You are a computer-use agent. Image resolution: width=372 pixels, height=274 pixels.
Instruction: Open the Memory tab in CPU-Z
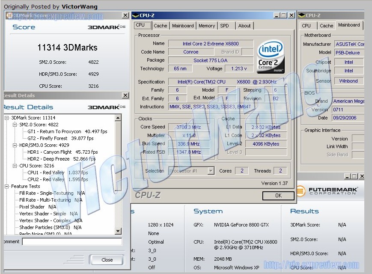pos(207,26)
